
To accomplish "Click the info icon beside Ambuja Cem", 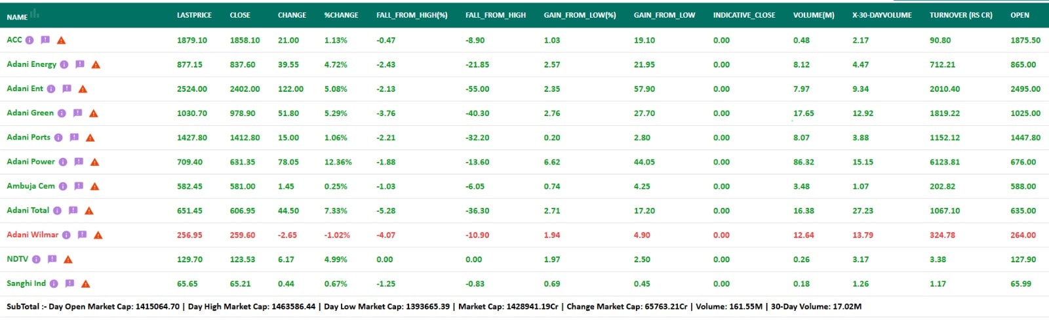I will (63, 186).
